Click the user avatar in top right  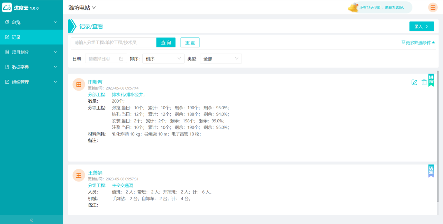tap(433, 8)
